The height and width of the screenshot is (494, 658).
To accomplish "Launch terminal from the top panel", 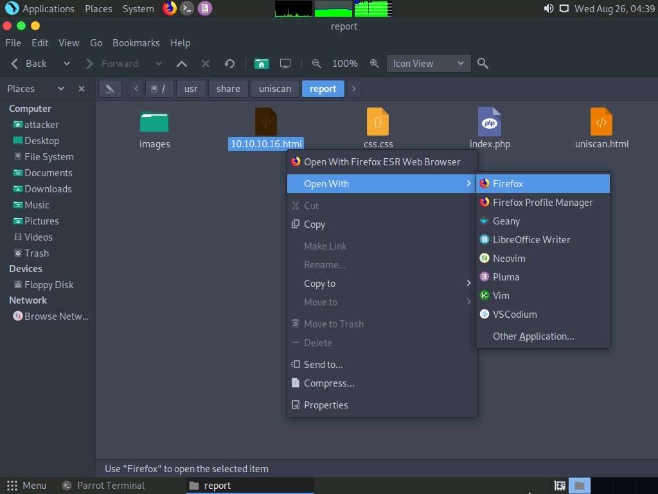I will click(187, 8).
